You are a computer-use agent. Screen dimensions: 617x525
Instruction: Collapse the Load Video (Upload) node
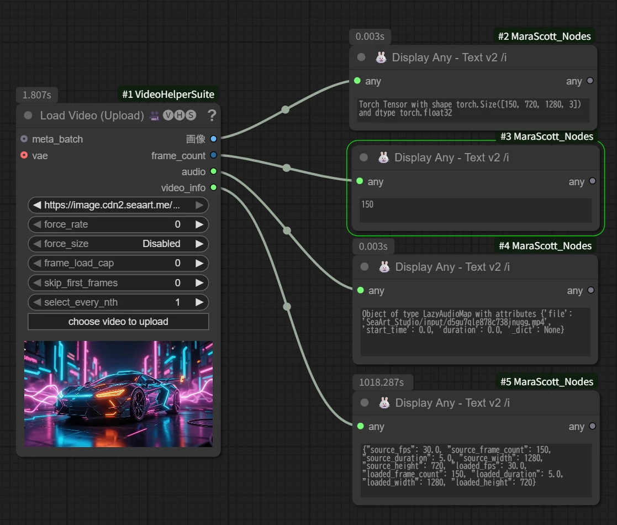click(28, 116)
